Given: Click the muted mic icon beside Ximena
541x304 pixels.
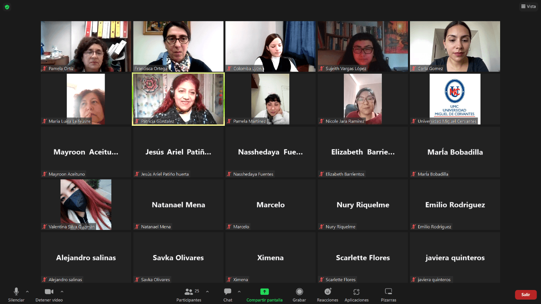Looking at the screenshot, I should click(x=229, y=280).
